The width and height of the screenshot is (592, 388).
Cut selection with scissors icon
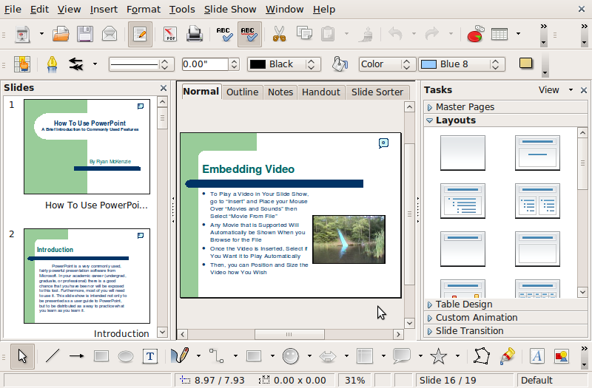coord(280,34)
